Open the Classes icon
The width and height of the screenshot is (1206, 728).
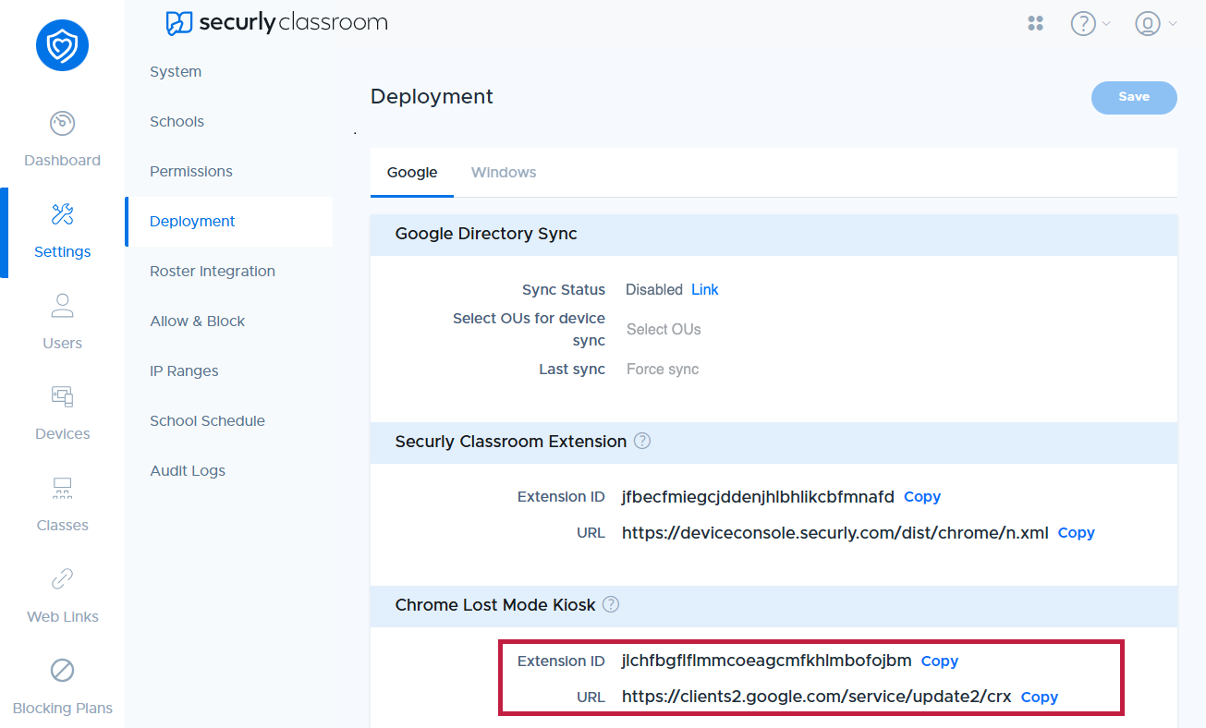tap(62, 488)
